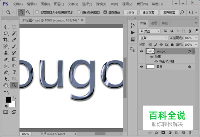Enable resize windows to fit checkbox
Image resolution: width=200 pixels, height=137 pixels.
tap(37, 12)
